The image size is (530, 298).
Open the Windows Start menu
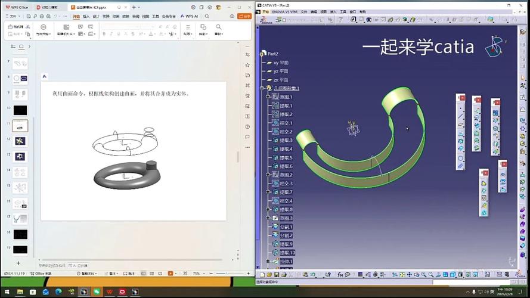point(7,291)
